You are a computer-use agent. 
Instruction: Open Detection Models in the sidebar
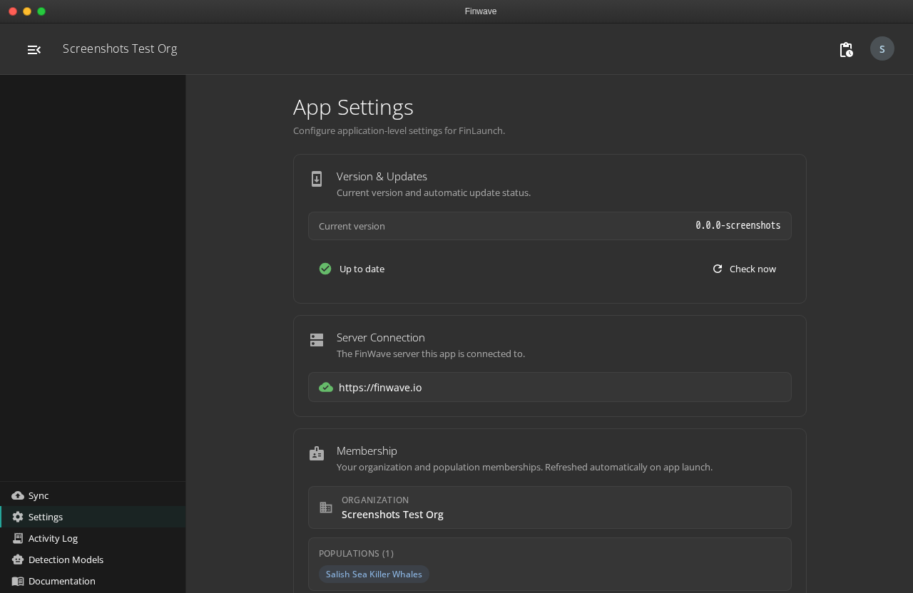coord(93,560)
